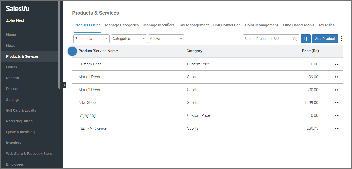The height and width of the screenshot is (169, 352).
Task: Open row options for Custom Price product
Action: click(x=337, y=64)
